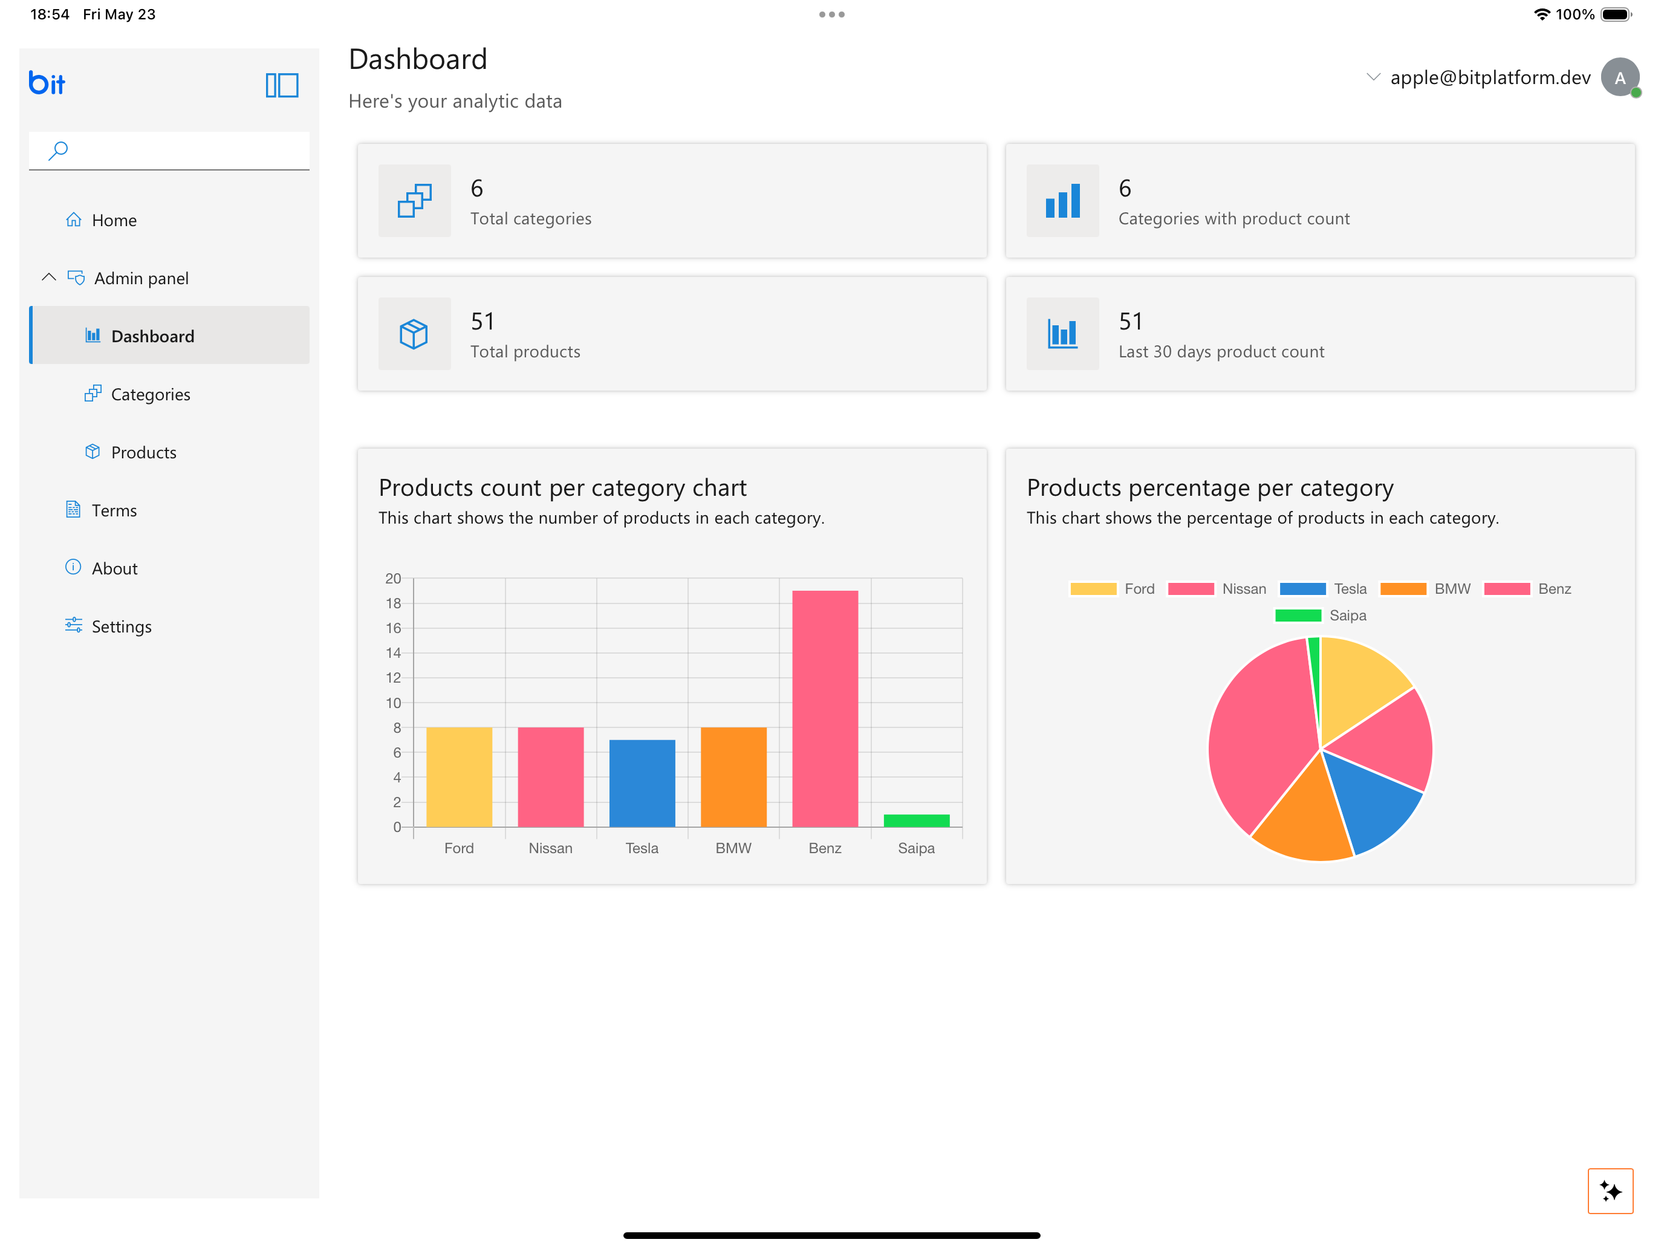The height and width of the screenshot is (1248, 1664).
Task: Click the Total categories card icon
Action: click(415, 201)
